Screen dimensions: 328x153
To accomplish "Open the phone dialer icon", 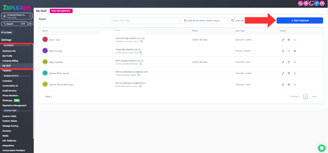I will click(x=300, y=3).
